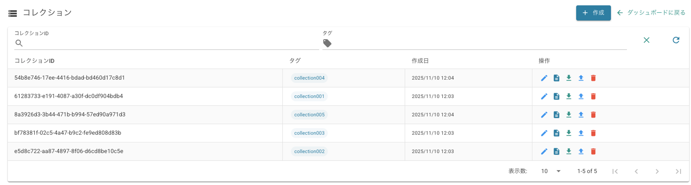
Task: Sort by the 作成日 column header
Action: (x=420, y=61)
